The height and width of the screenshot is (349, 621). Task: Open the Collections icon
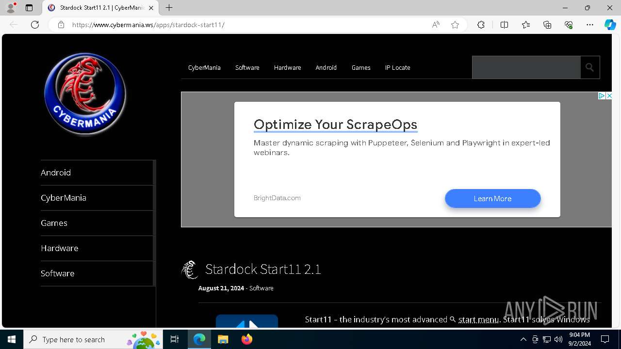547,25
